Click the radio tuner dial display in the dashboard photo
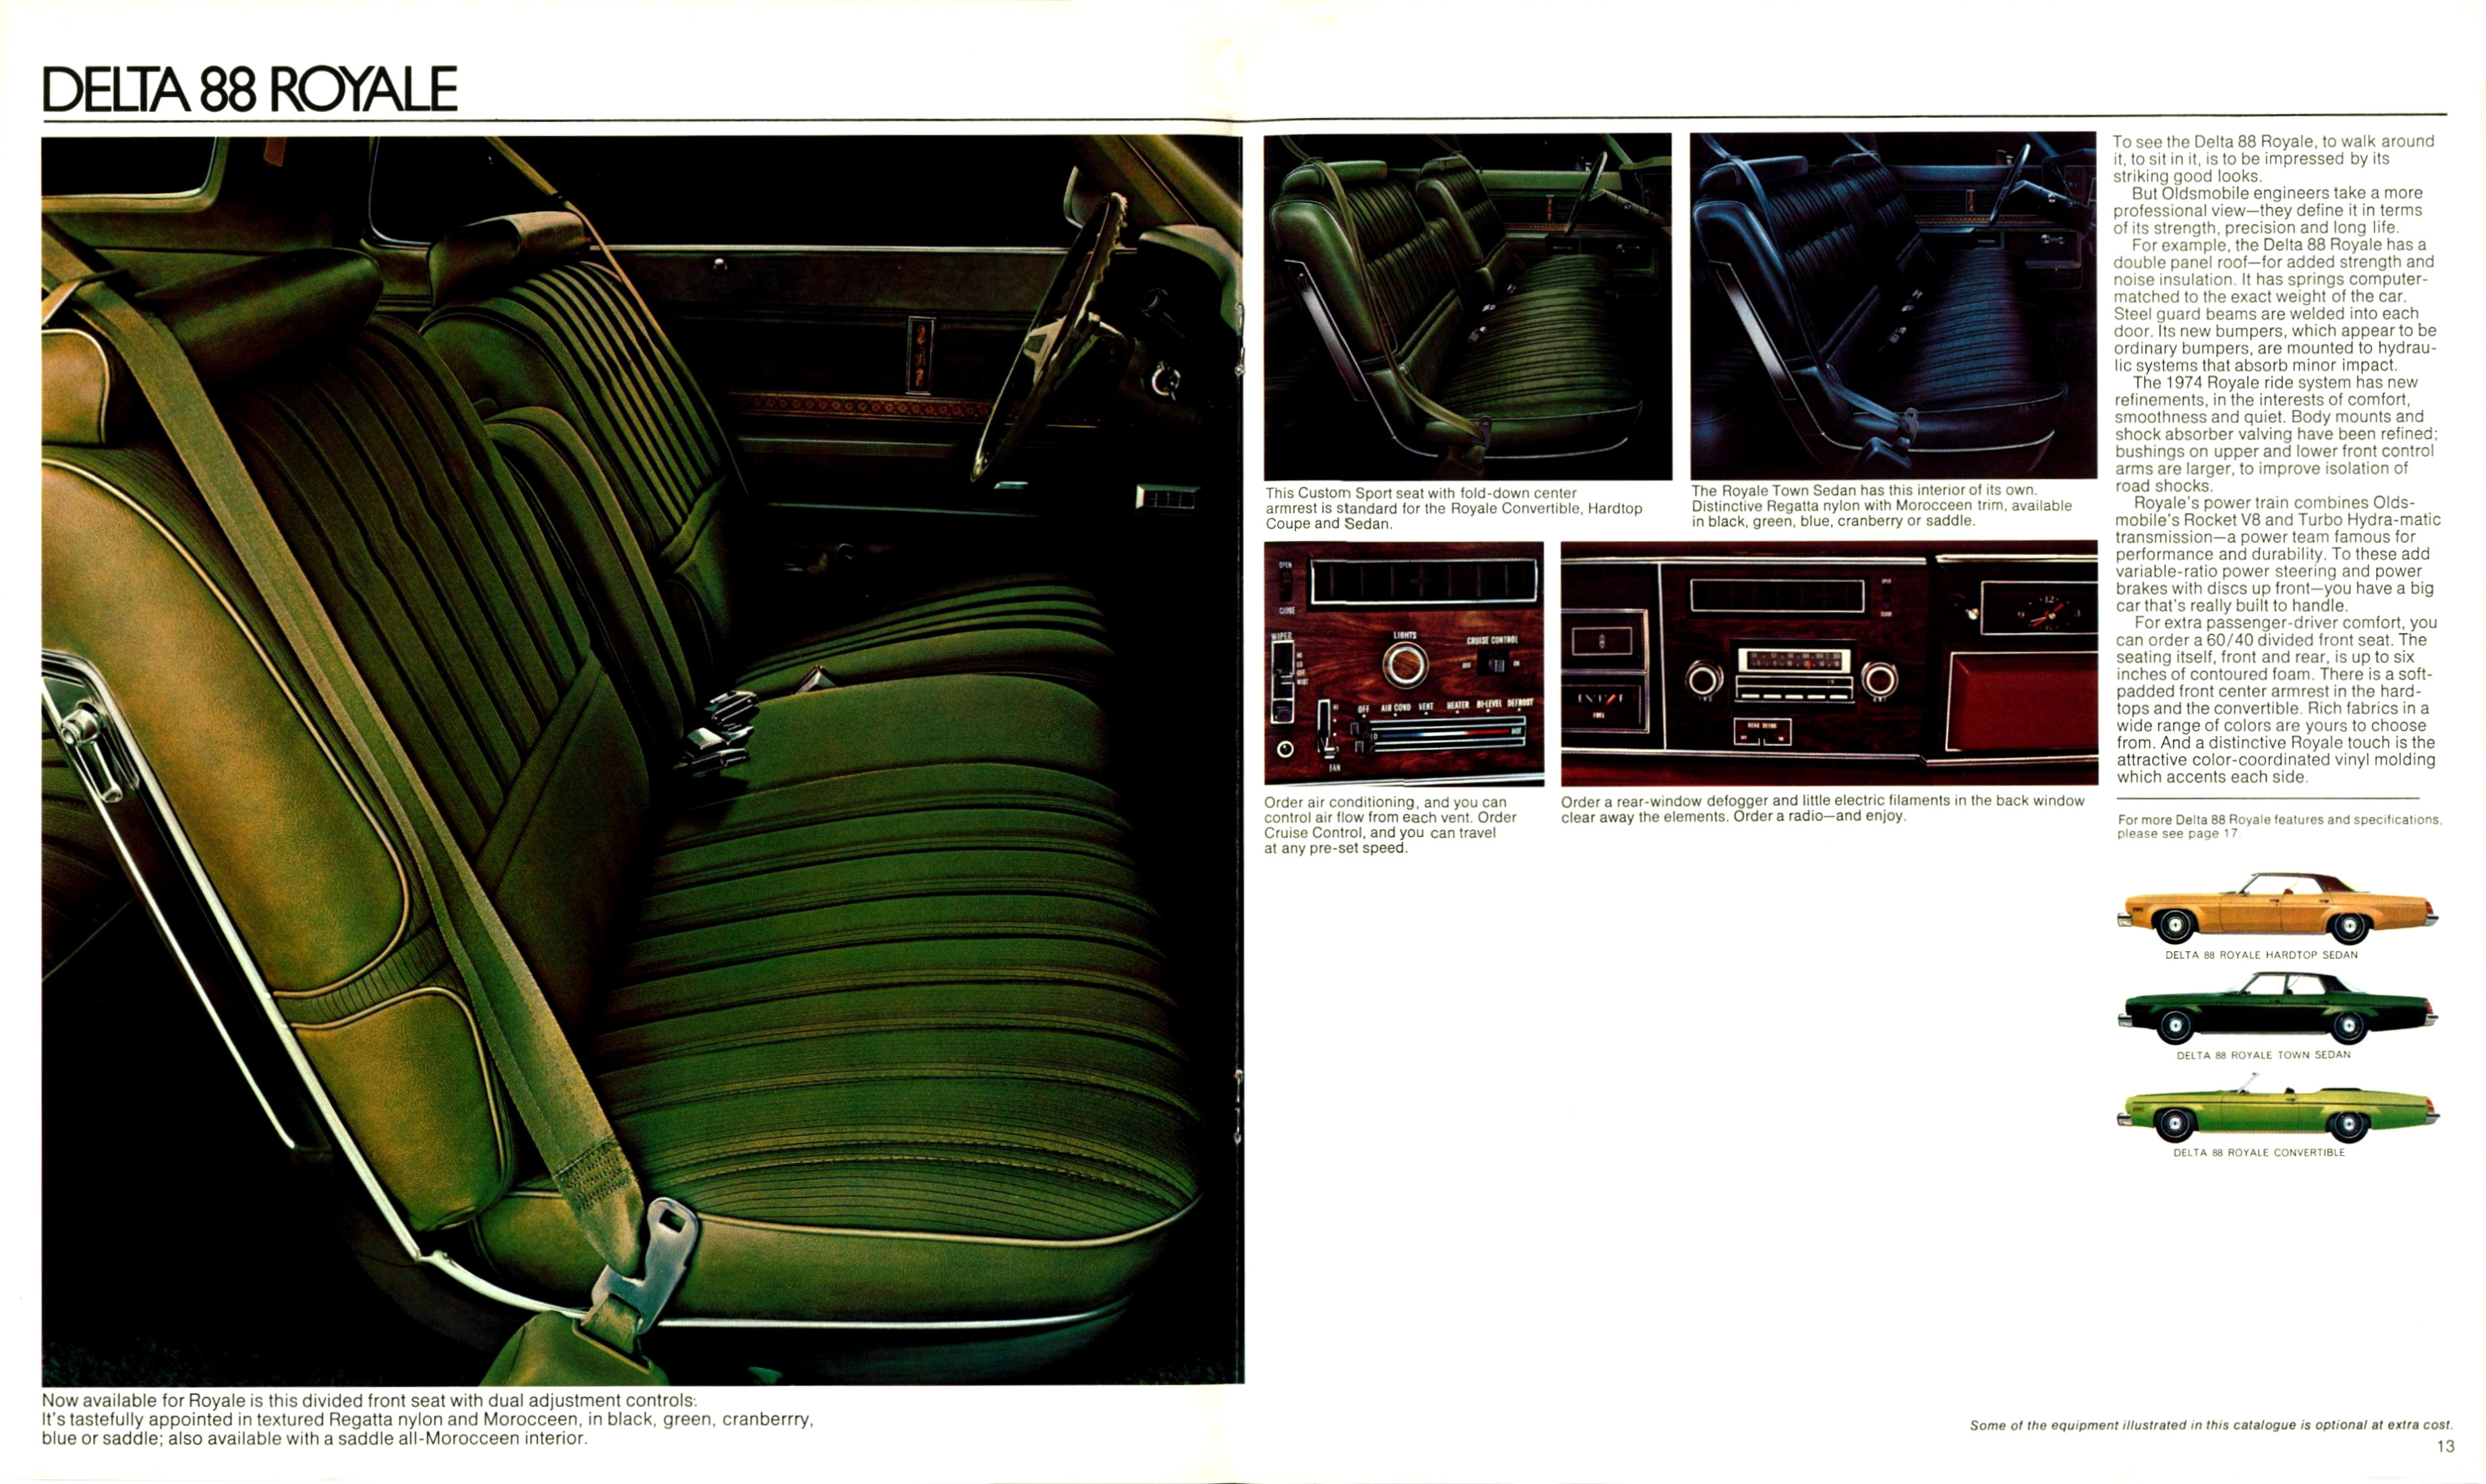This screenshot has height=1484, width=2486. tap(1795, 660)
